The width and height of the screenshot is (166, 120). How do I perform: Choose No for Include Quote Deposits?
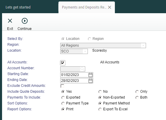click(x=100, y=92)
